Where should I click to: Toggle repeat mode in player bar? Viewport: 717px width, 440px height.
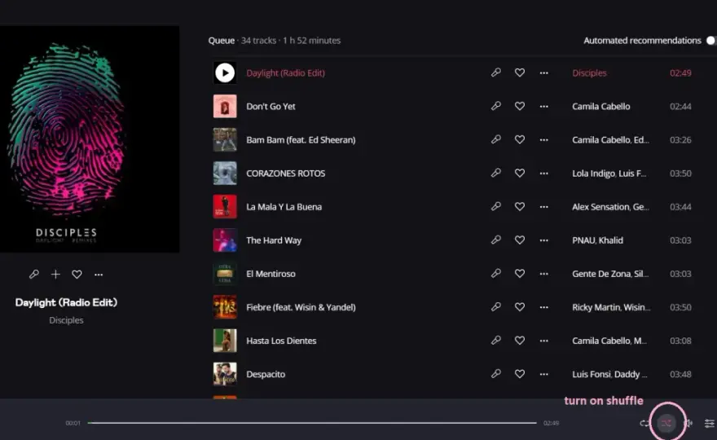pyautogui.click(x=644, y=424)
